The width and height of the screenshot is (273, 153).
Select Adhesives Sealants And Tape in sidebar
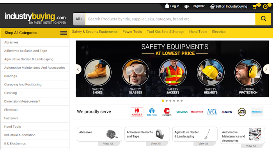[35, 51]
